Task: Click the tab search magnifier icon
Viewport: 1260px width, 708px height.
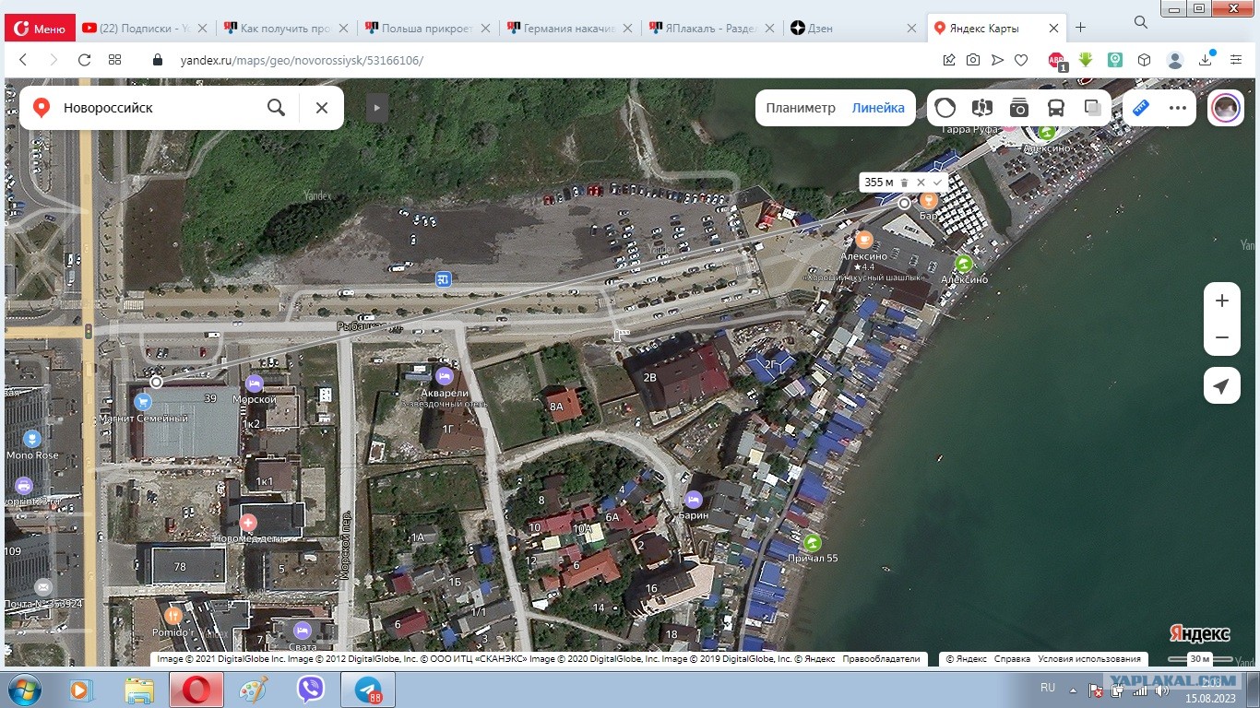Action: click(x=1141, y=22)
